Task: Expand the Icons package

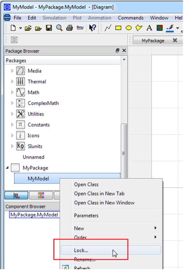Action: coord(12,135)
